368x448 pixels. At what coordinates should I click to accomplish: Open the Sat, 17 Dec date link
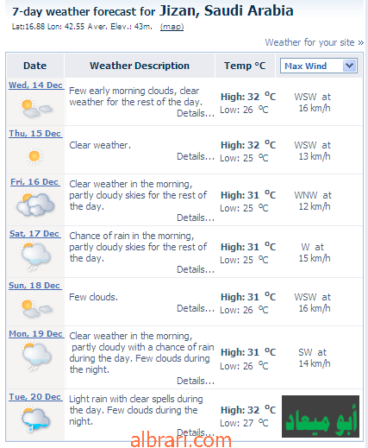coord(34,234)
